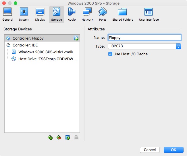Screen dimensions: 187x156
Task: Open the Network settings section
Action: tap(87, 15)
